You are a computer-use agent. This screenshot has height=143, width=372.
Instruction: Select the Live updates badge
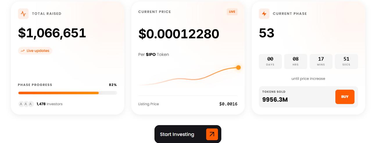[35, 51]
